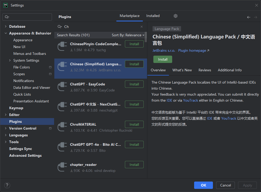
Task: Click the forward navigation arrow
Action: coord(256,17)
